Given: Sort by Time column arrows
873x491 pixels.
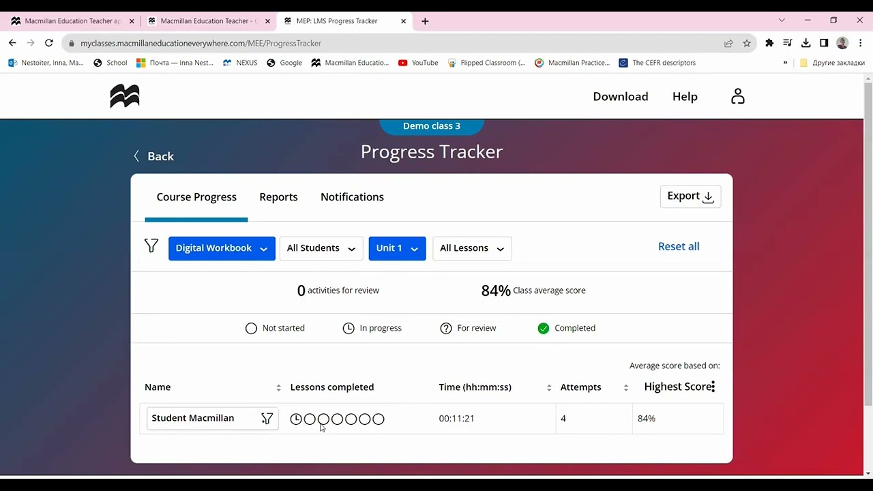Looking at the screenshot, I should [x=549, y=387].
